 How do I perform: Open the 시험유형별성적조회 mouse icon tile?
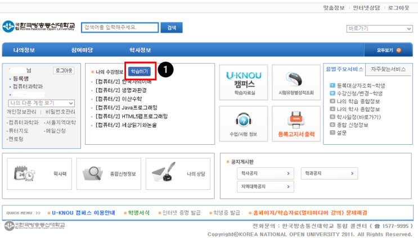pos(296,83)
